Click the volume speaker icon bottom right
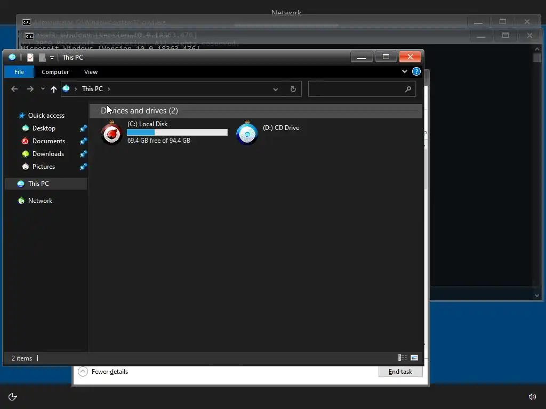546x409 pixels. (x=532, y=397)
